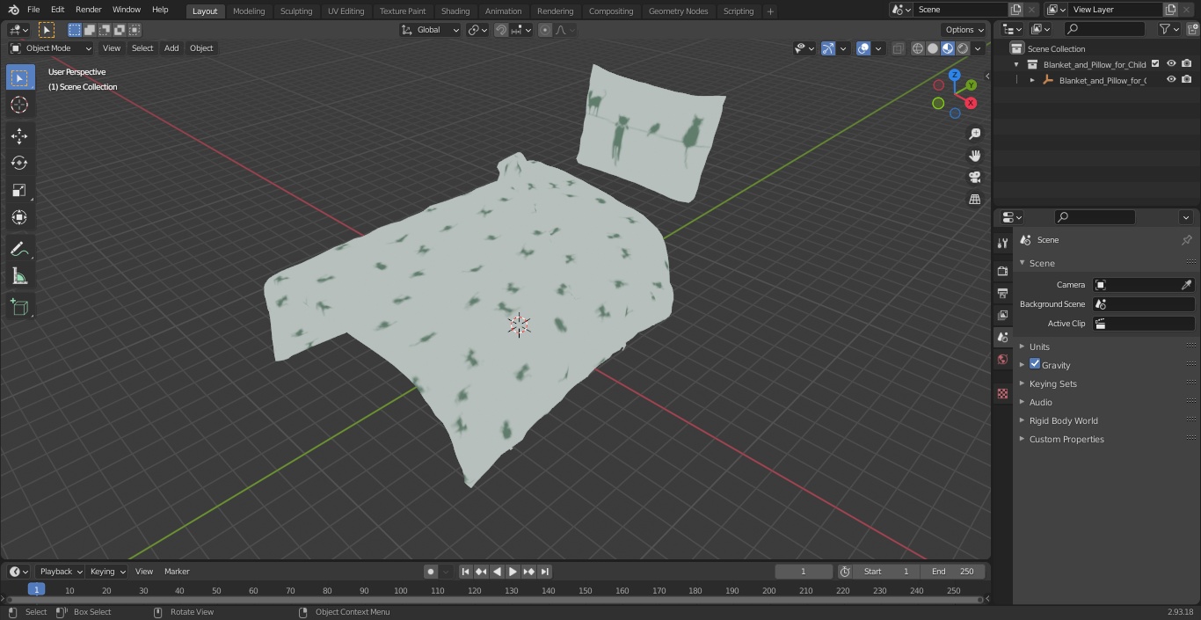Choose the Move tool
This screenshot has height=620, width=1201.
click(x=19, y=135)
